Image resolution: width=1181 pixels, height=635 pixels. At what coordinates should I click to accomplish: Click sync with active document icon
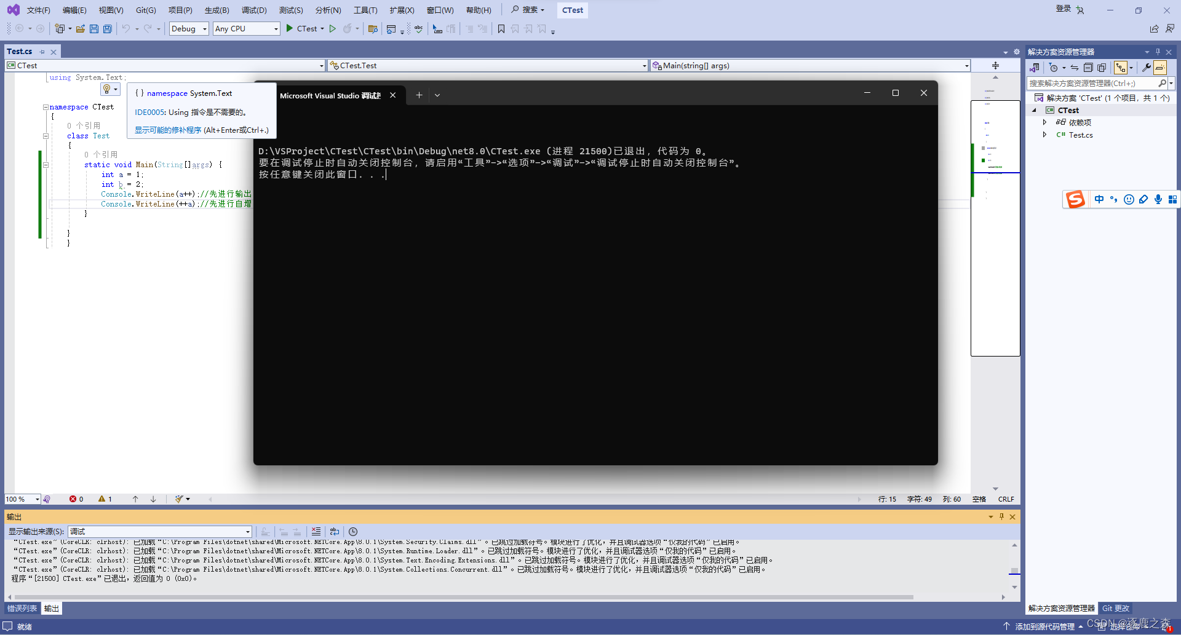coord(1075,68)
